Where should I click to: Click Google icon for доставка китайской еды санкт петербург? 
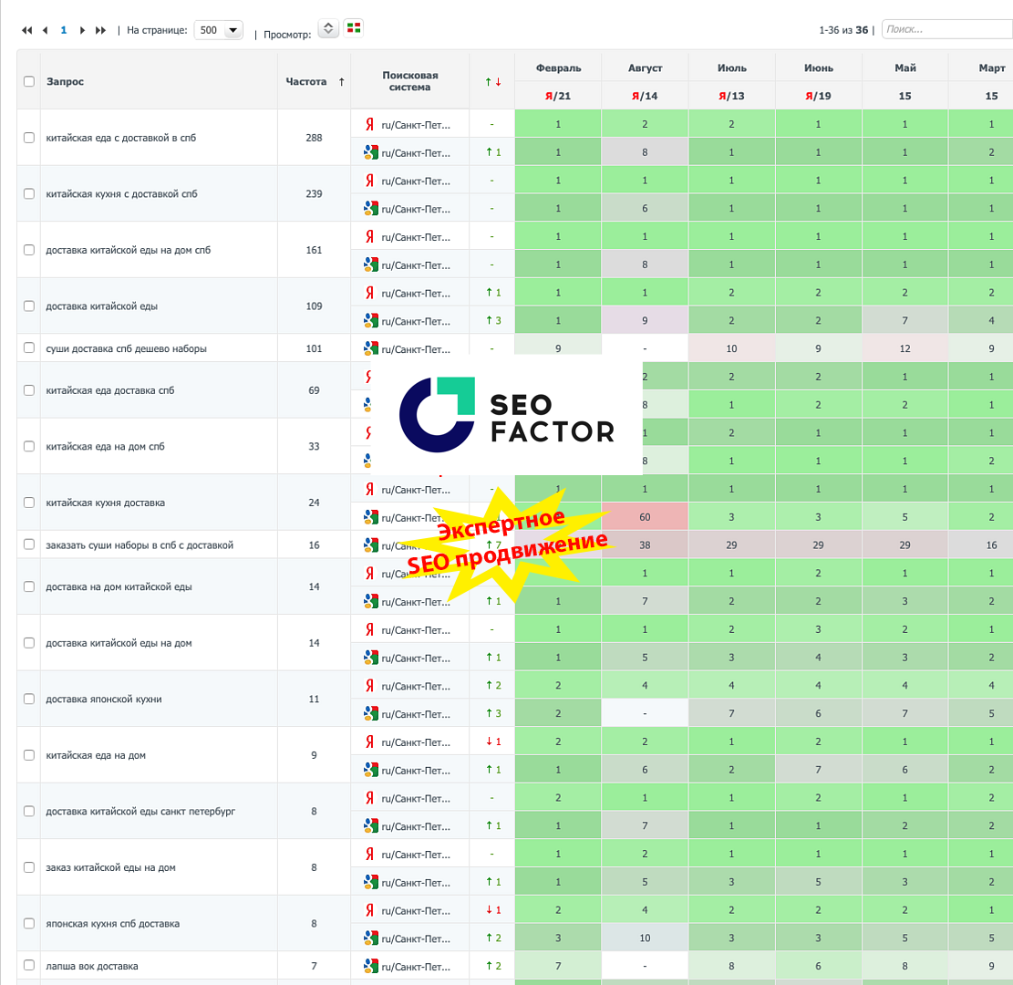[x=370, y=826]
